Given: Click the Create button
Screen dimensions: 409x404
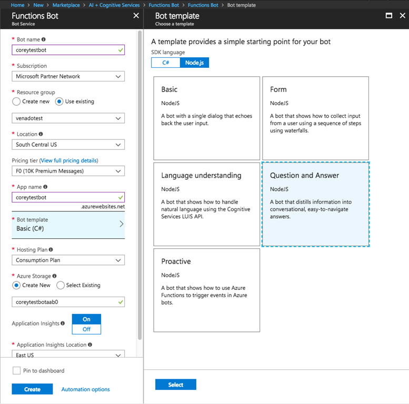Looking at the screenshot, I should coord(32,389).
